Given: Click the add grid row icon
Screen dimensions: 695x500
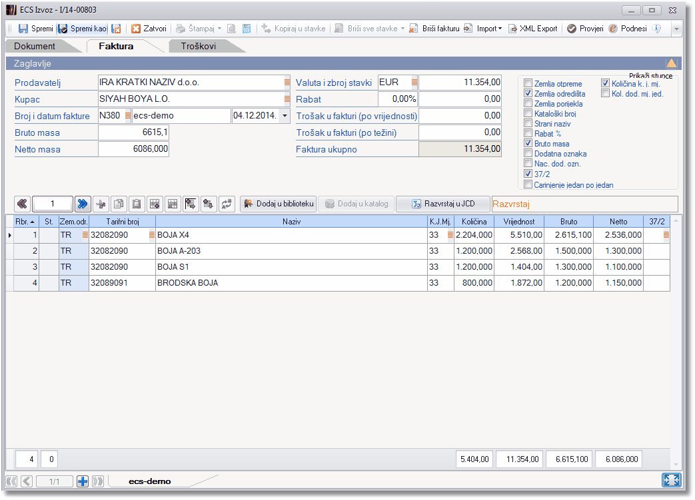Looking at the screenshot, I should click(x=155, y=204).
